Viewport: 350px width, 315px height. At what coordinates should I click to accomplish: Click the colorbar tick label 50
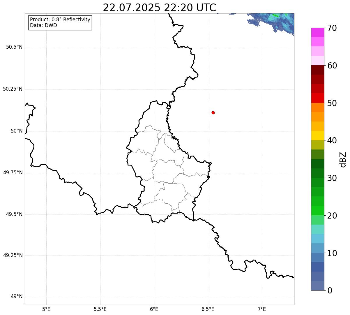click(x=332, y=103)
